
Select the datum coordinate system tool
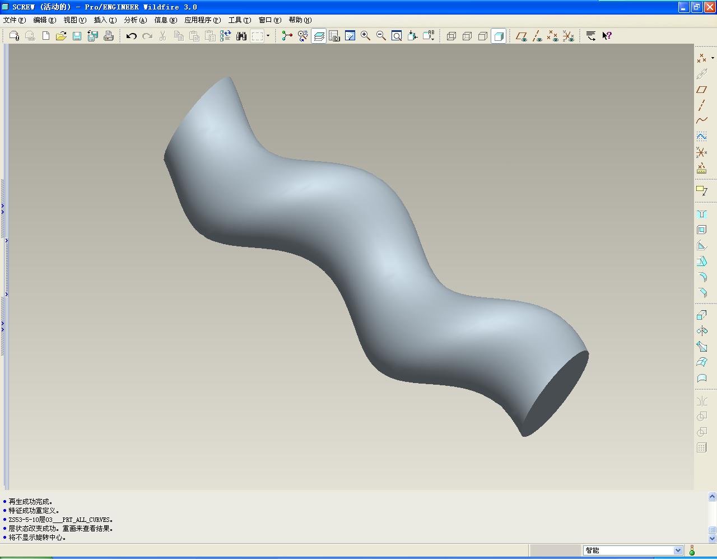pos(701,152)
